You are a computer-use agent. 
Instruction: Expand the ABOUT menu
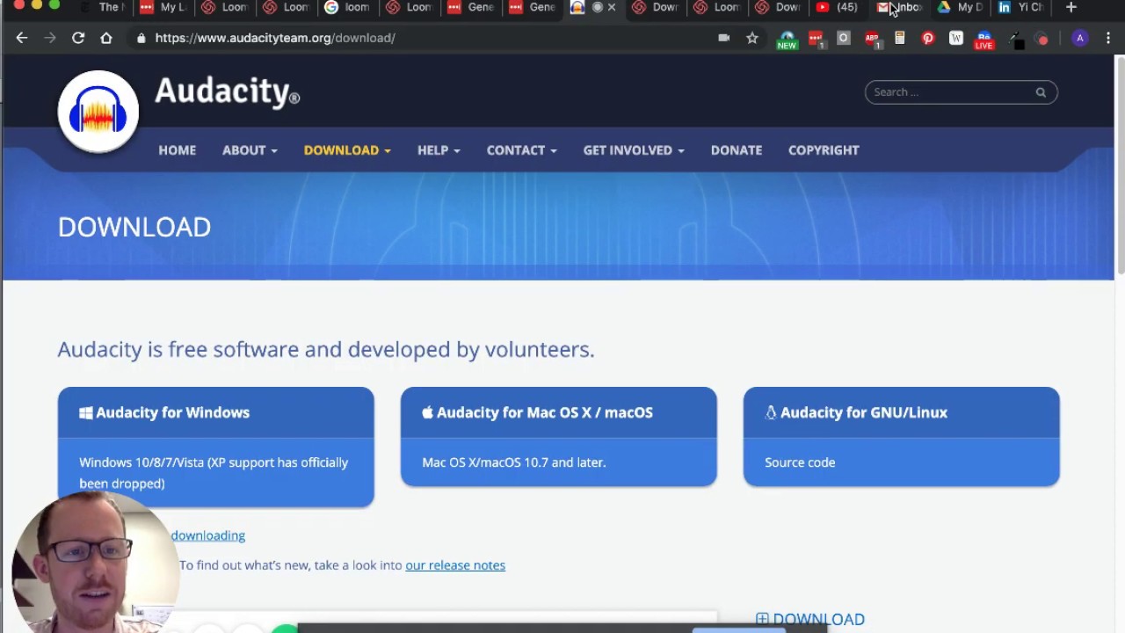pyautogui.click(x=250, y=150)
